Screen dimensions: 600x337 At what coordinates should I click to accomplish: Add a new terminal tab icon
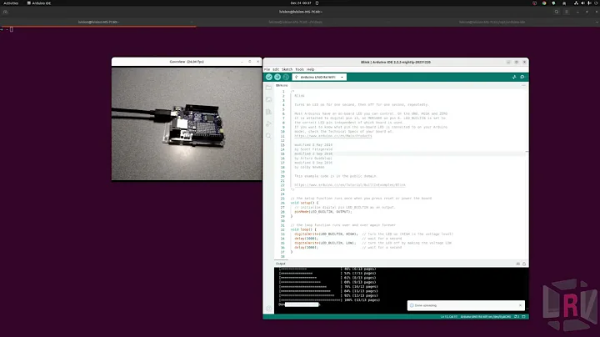coord(5,12)
